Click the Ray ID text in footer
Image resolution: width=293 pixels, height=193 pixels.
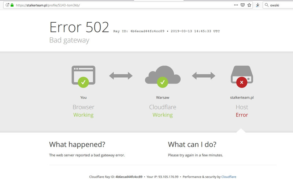click(116, 177)
